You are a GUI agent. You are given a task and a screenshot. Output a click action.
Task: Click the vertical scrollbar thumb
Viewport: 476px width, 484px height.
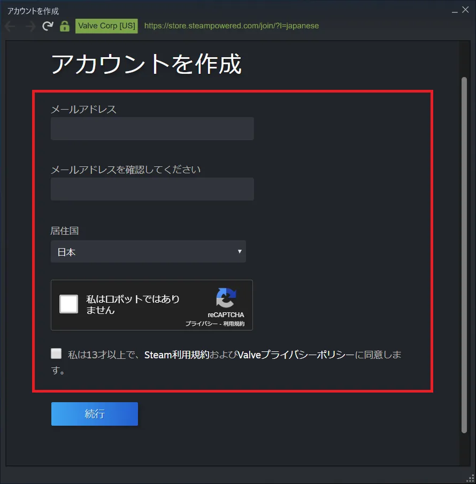pos(464,255)
